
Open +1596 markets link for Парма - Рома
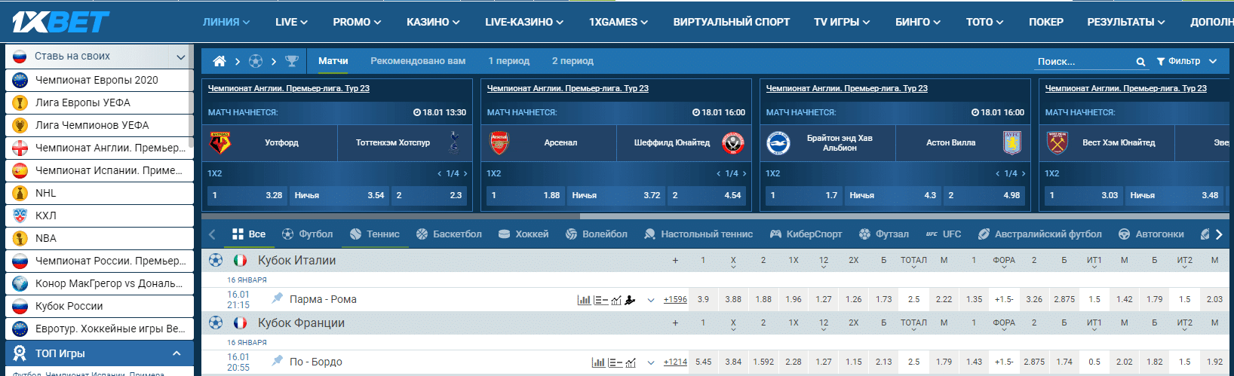[675, 300]
